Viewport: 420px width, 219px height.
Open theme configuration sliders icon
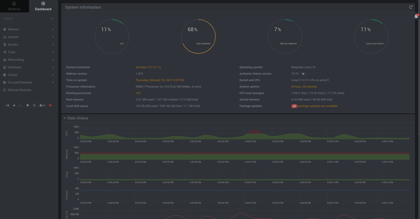[34, 105]
